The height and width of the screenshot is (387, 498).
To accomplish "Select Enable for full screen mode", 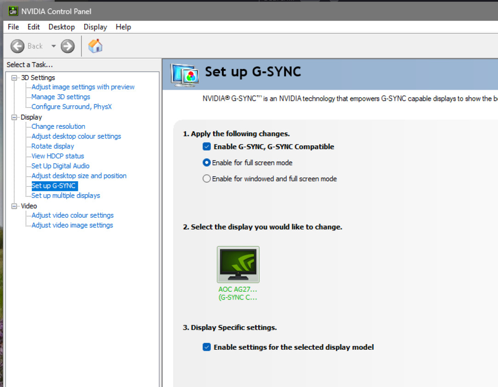I will (x=207, y=163).
